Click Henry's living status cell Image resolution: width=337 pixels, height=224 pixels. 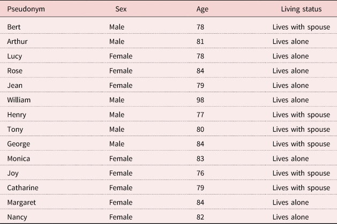pos(301,115)
